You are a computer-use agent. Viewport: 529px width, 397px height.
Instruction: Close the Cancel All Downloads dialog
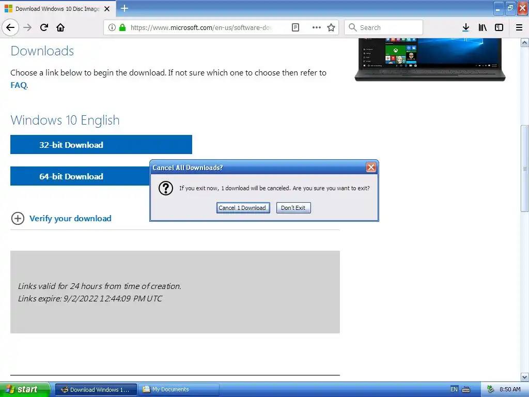tap(371, 167)
